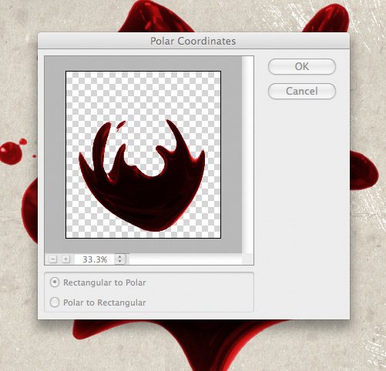Dismiss the dialog with the Cancel button
Image resolution: width=386 pixels, height=371 pixels.
(x=302, y=91)
